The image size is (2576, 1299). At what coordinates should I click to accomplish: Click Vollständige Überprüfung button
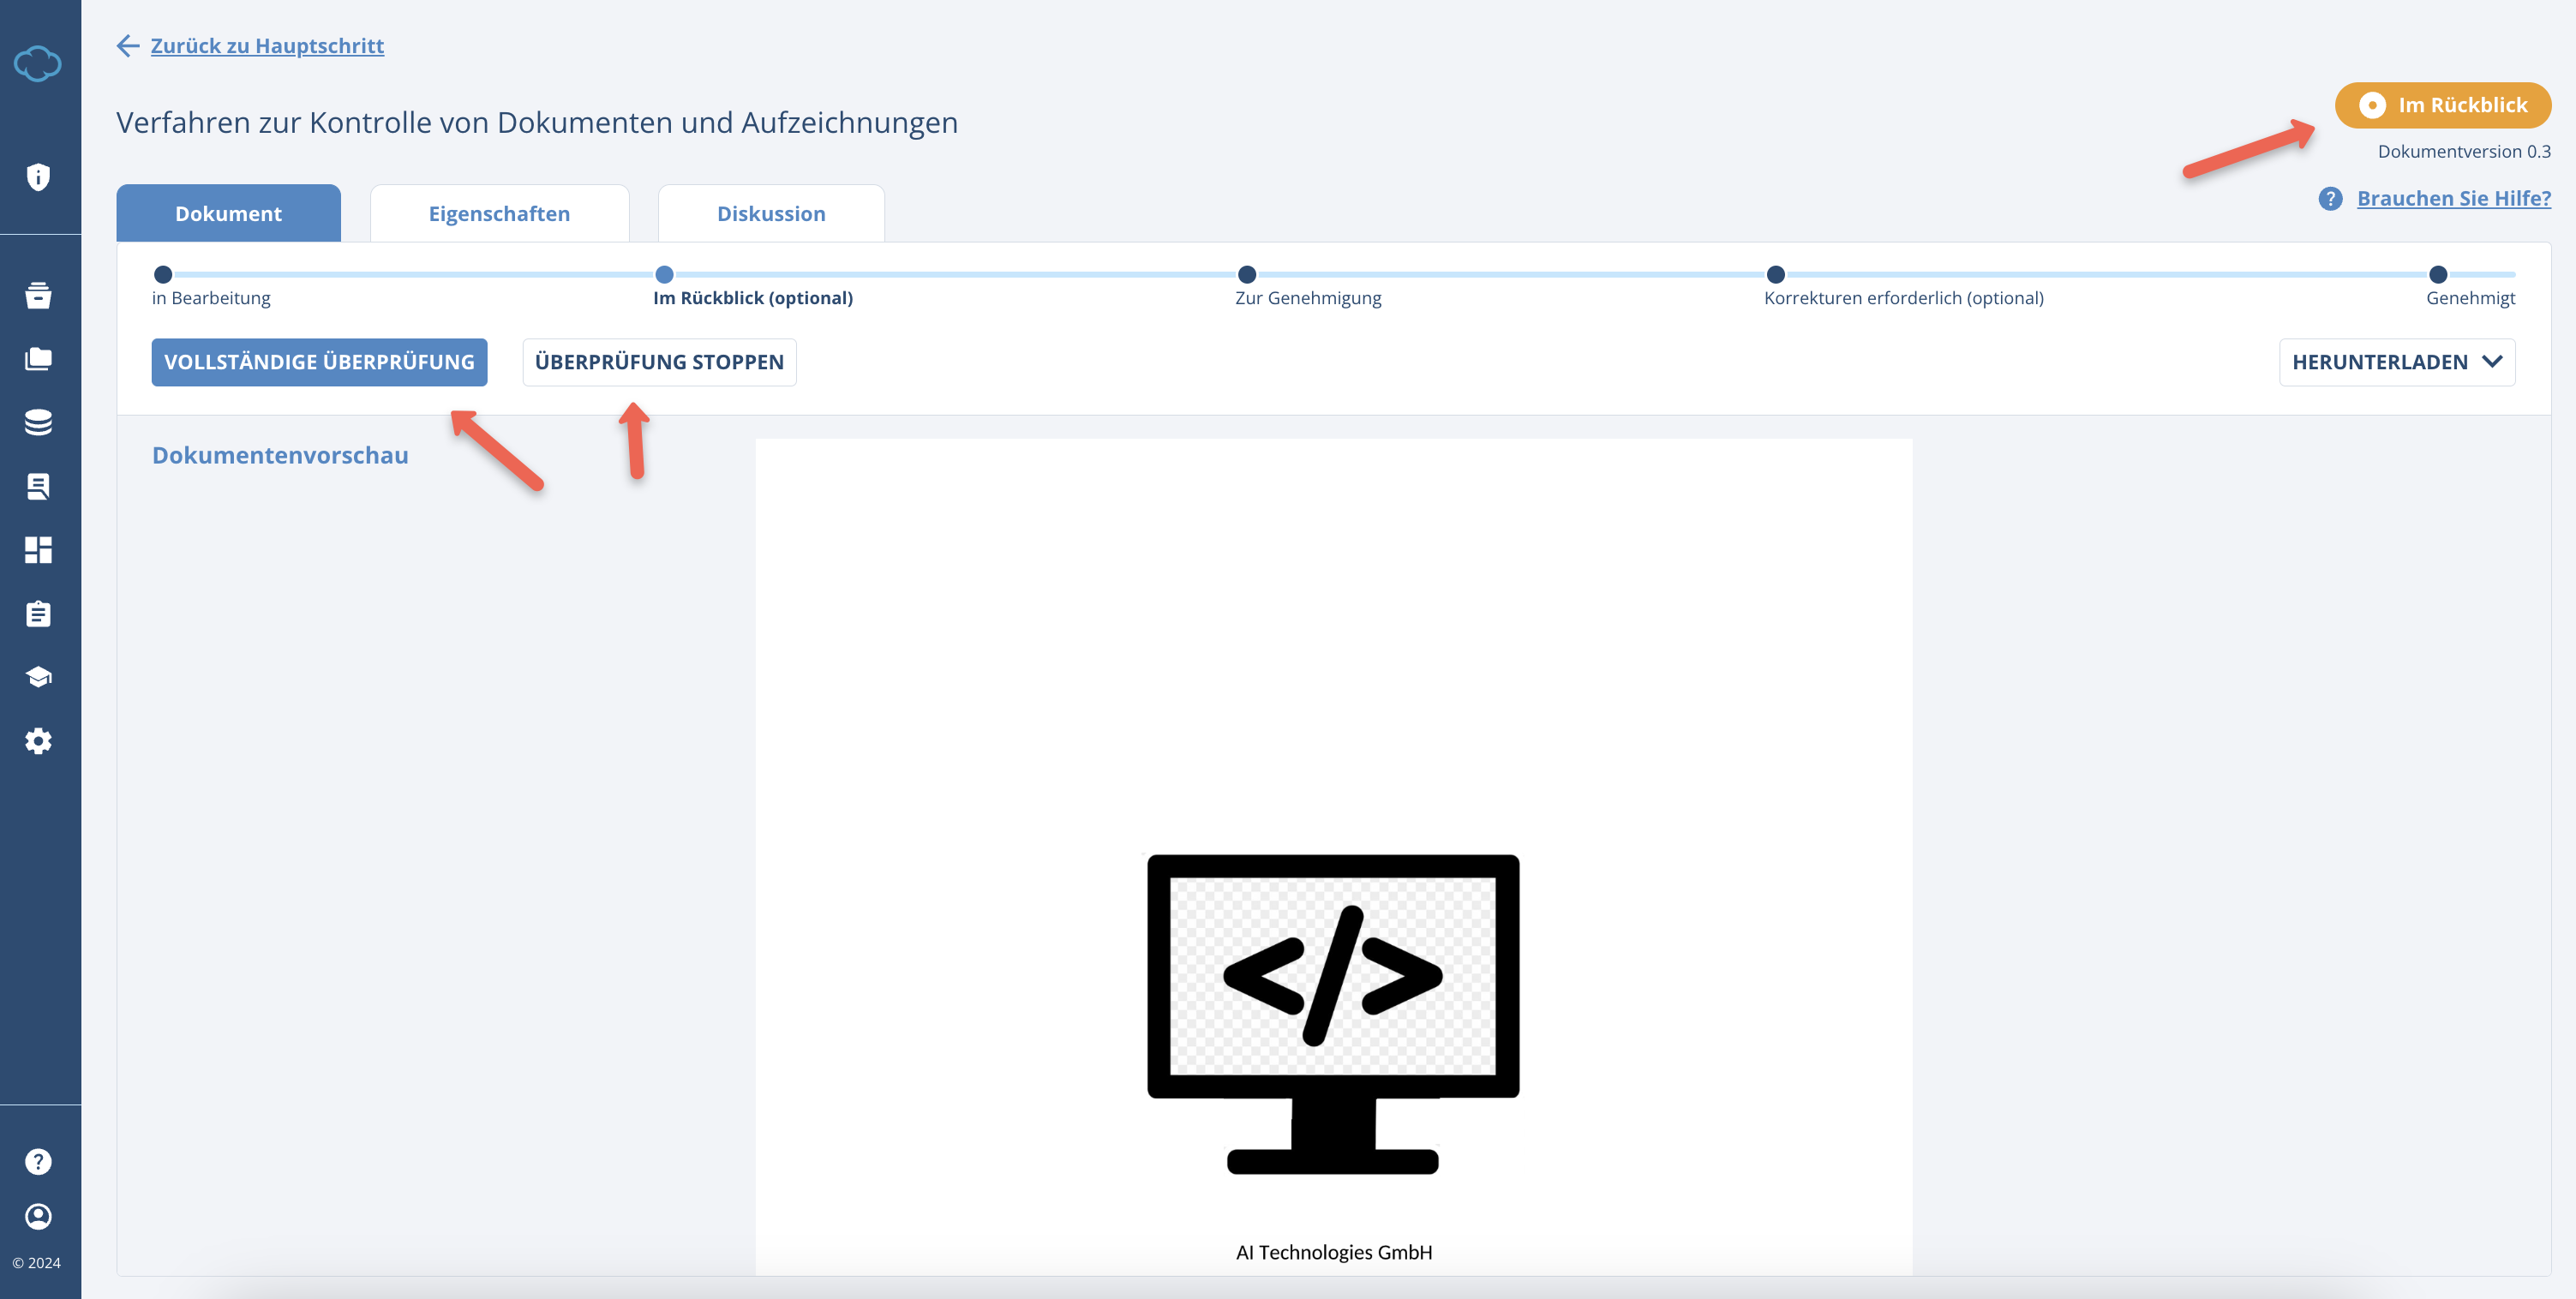point(319,362)
